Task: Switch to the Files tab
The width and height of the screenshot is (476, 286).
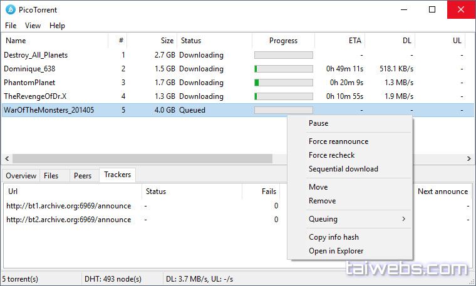Action: (51, 176)
